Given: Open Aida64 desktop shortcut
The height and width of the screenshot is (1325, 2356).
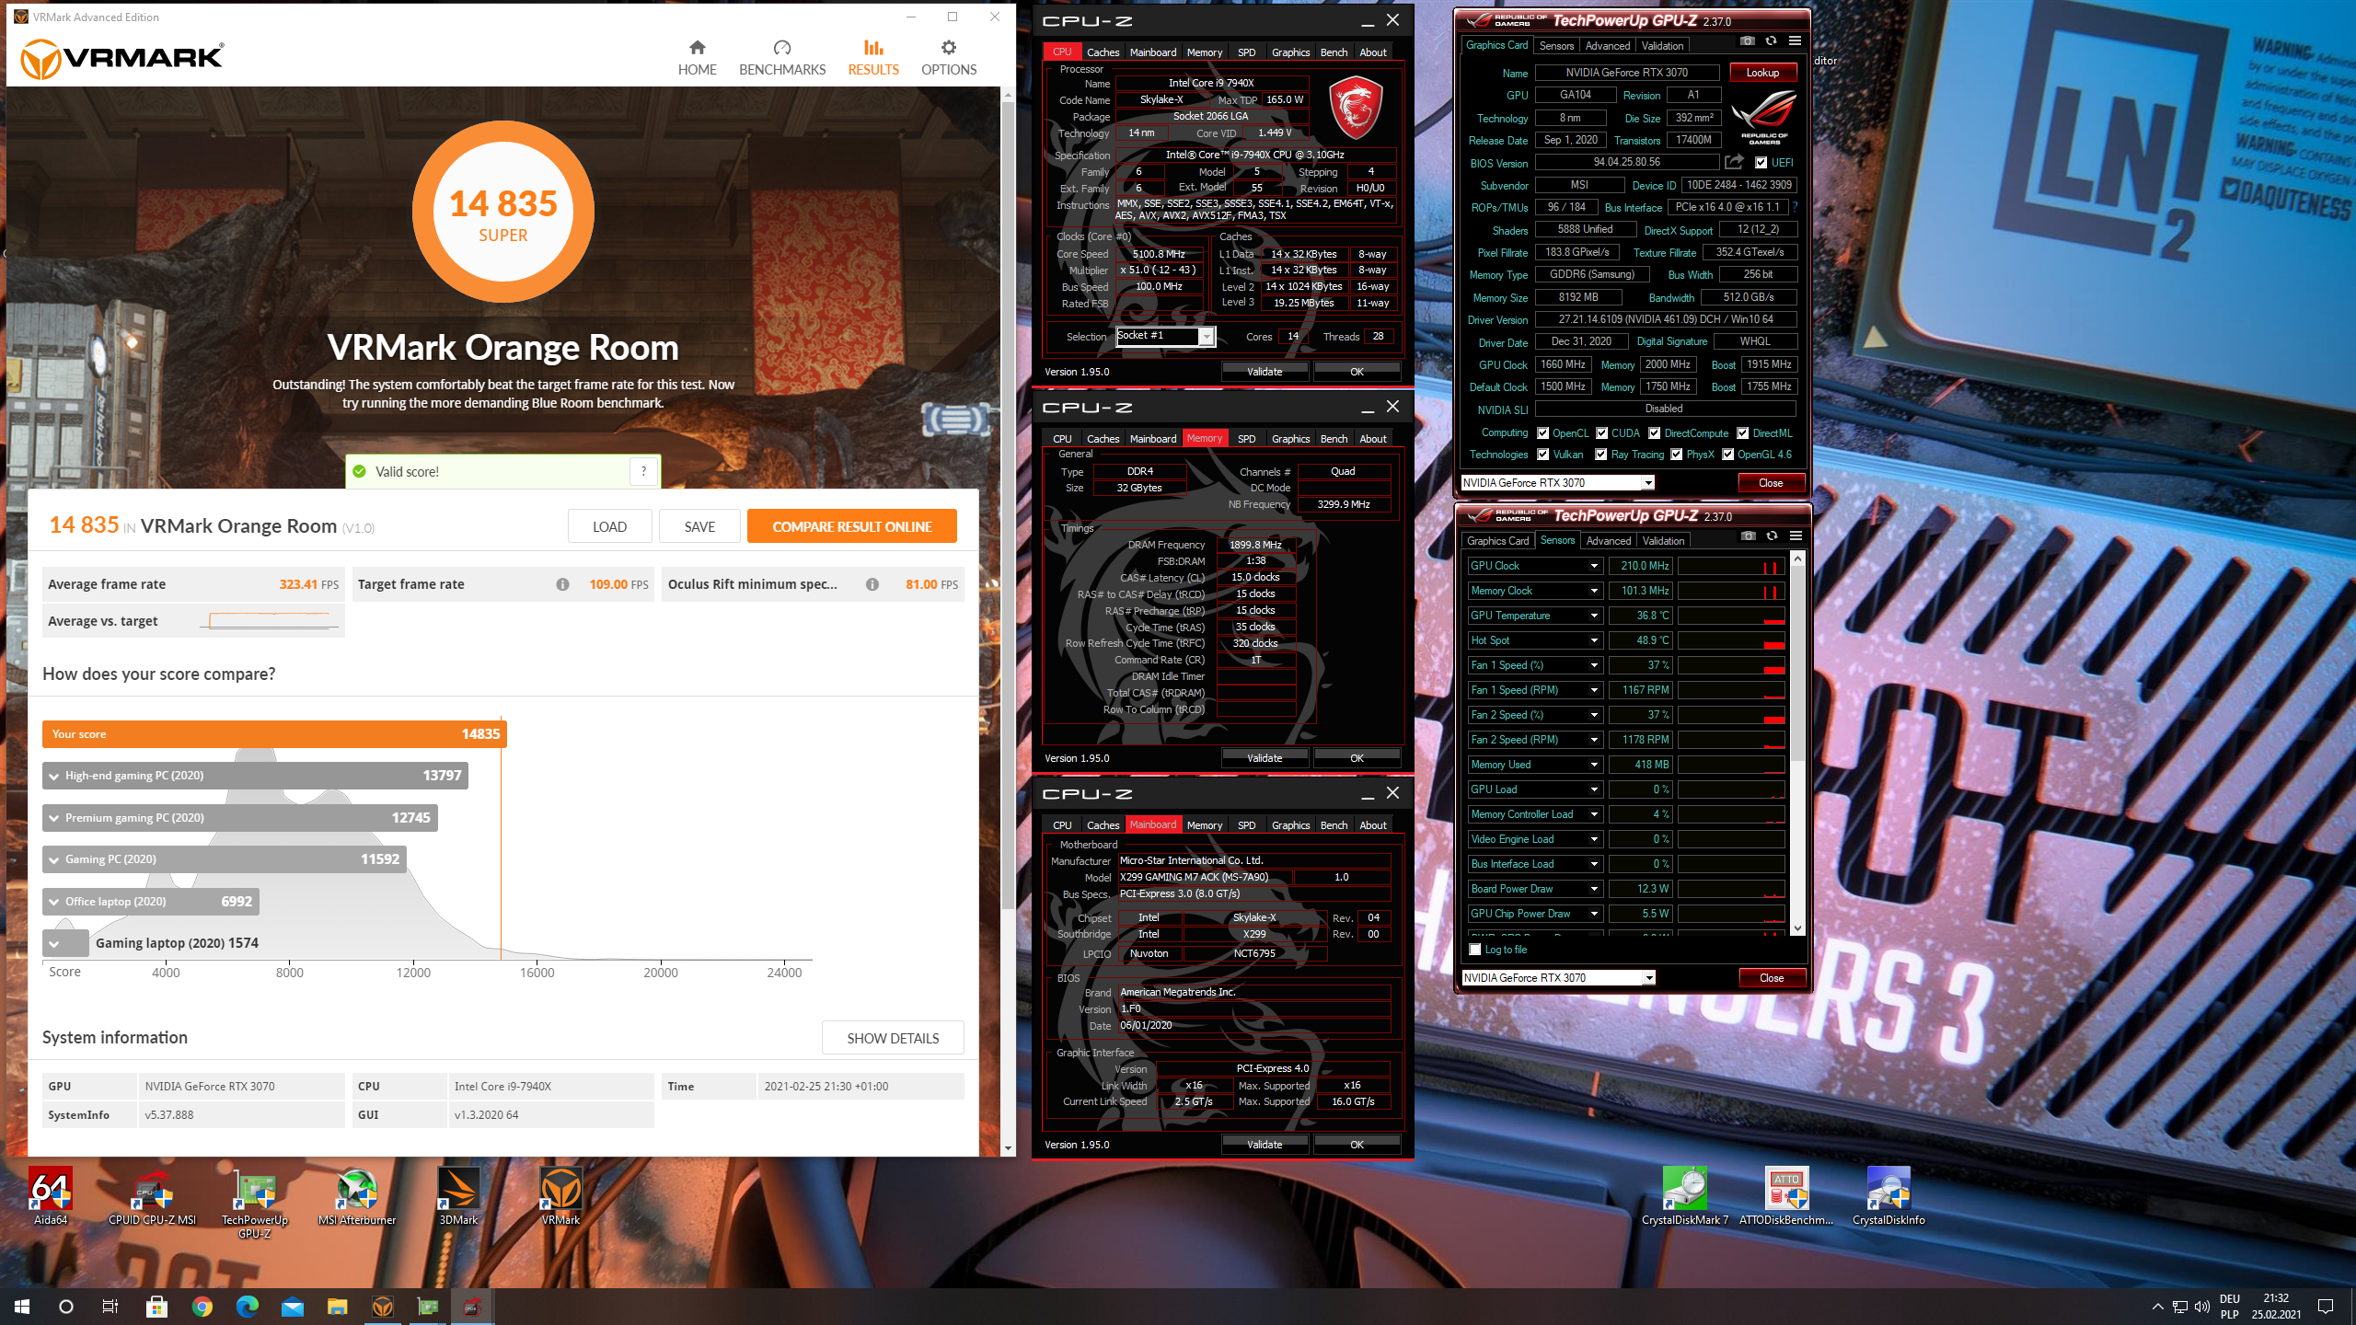Looking at the screenshot, I should click(x=51, y=1196).
